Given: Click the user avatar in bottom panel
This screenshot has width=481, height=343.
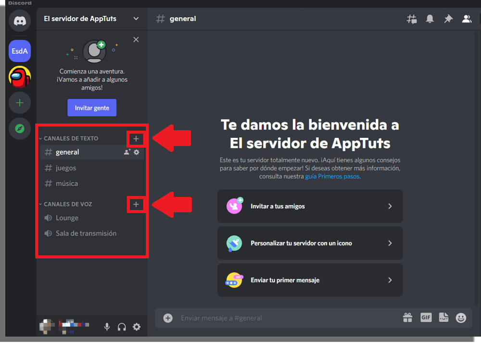Looking at the screenshot, I should pos(47,327).
